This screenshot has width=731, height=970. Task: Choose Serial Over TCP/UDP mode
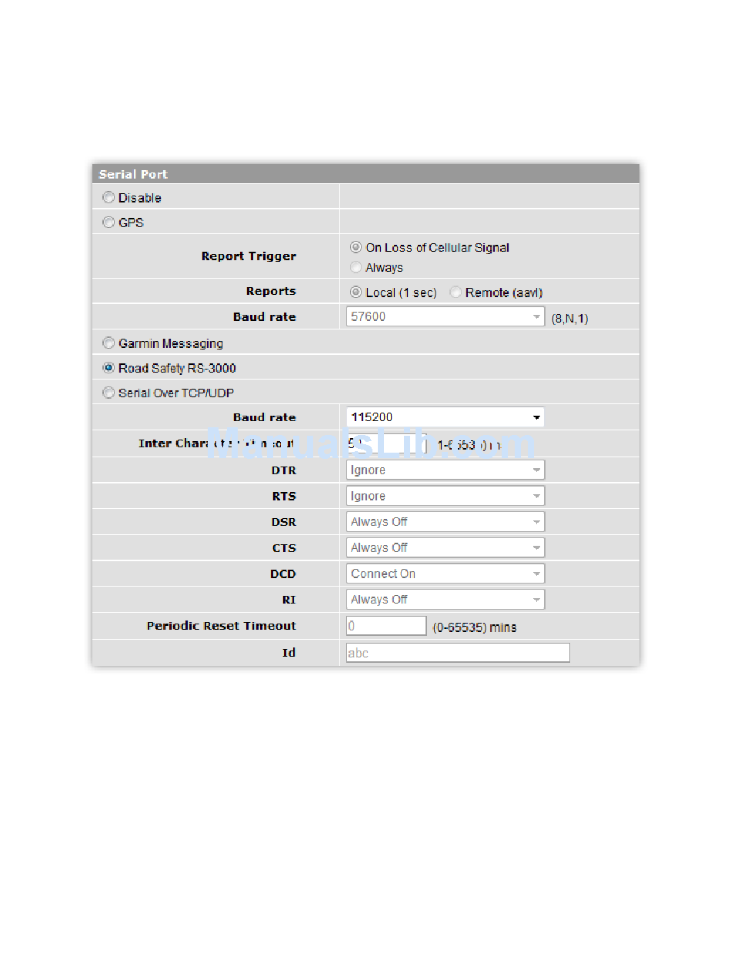click(x=108, y=393)
